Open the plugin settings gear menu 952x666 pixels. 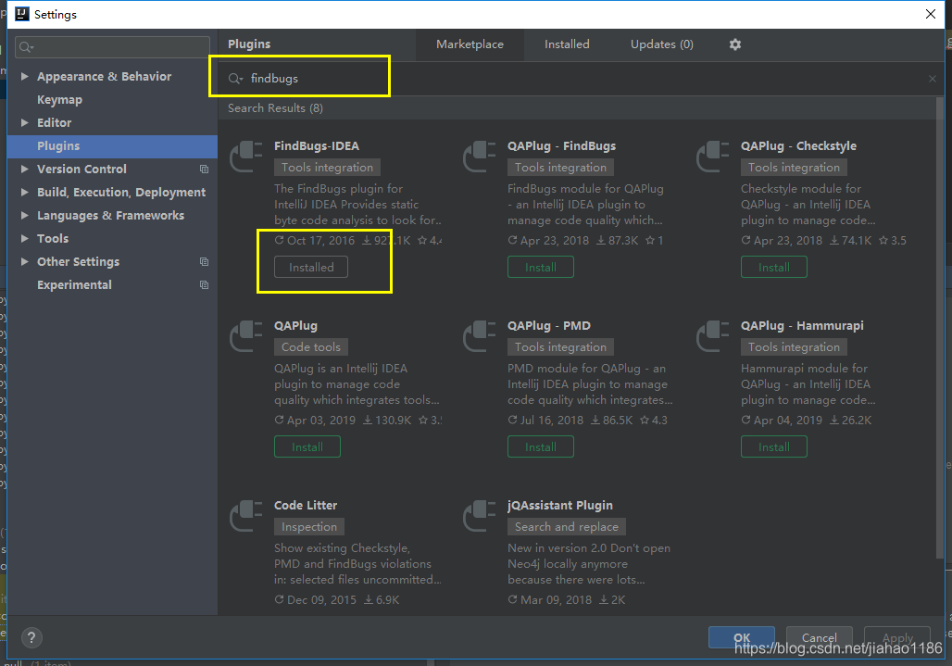(x=734, y=44)
